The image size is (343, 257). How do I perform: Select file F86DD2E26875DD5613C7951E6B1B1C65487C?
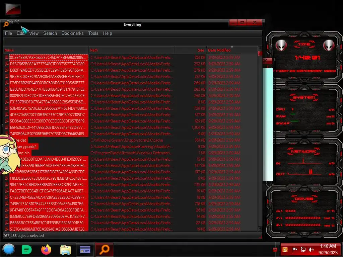[49, 178]
